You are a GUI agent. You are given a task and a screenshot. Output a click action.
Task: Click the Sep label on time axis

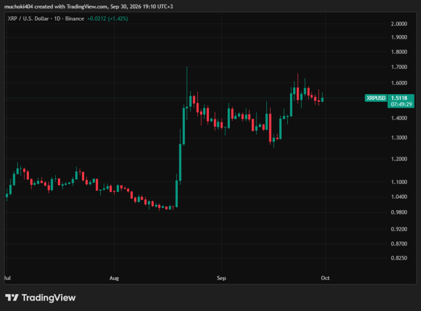tap(222, 278)
